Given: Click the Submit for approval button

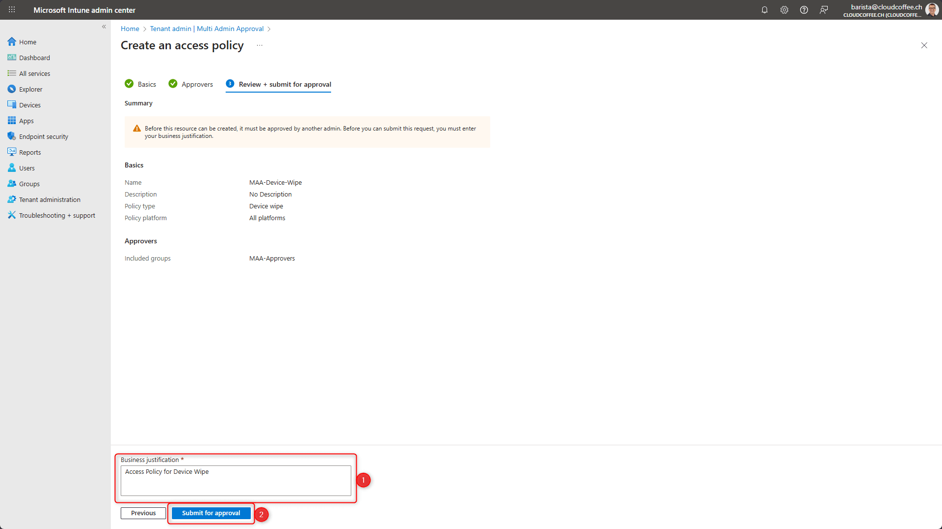Looking at the screenshot, I should tap(211, 513).
